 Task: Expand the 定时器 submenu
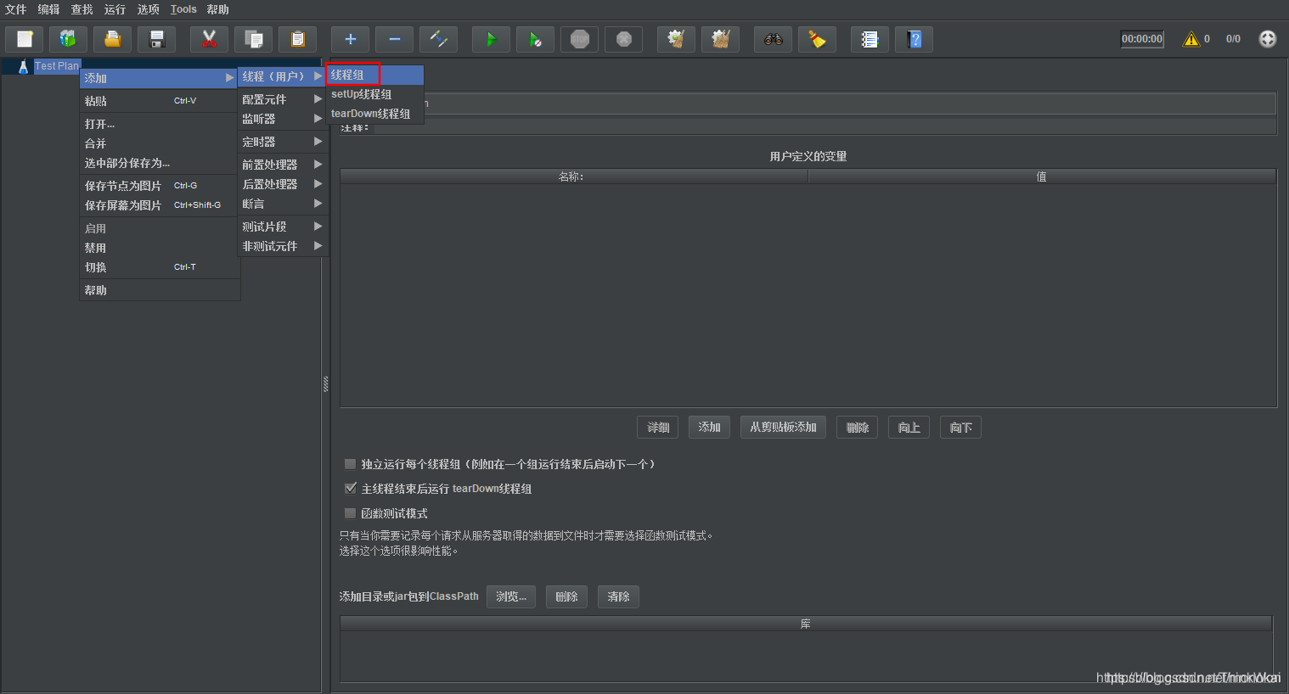coord(283,142)
